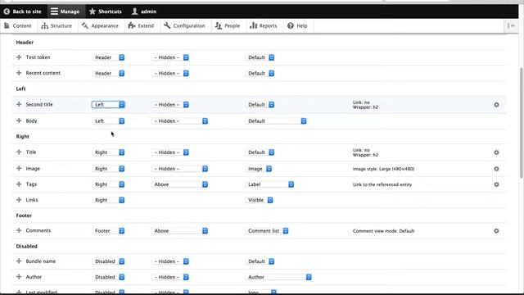Open format dropdown for Body
The height and width of the screenshot is (295, 524).
tap(276, 121)
